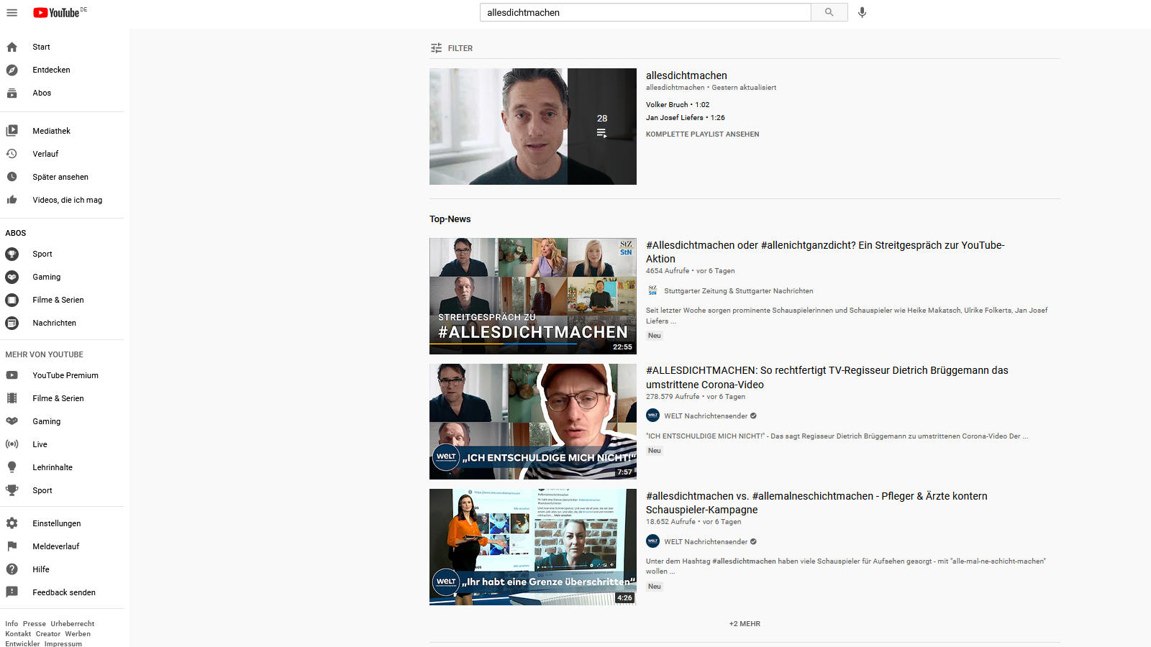
Task: Click Filme & Serien channel icon under Abos
Action: [x=12, y=300]
